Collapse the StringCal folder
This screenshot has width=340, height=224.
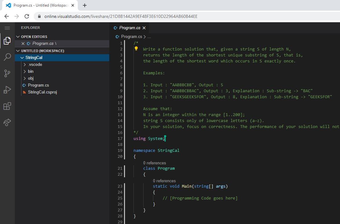click(22, 58)
